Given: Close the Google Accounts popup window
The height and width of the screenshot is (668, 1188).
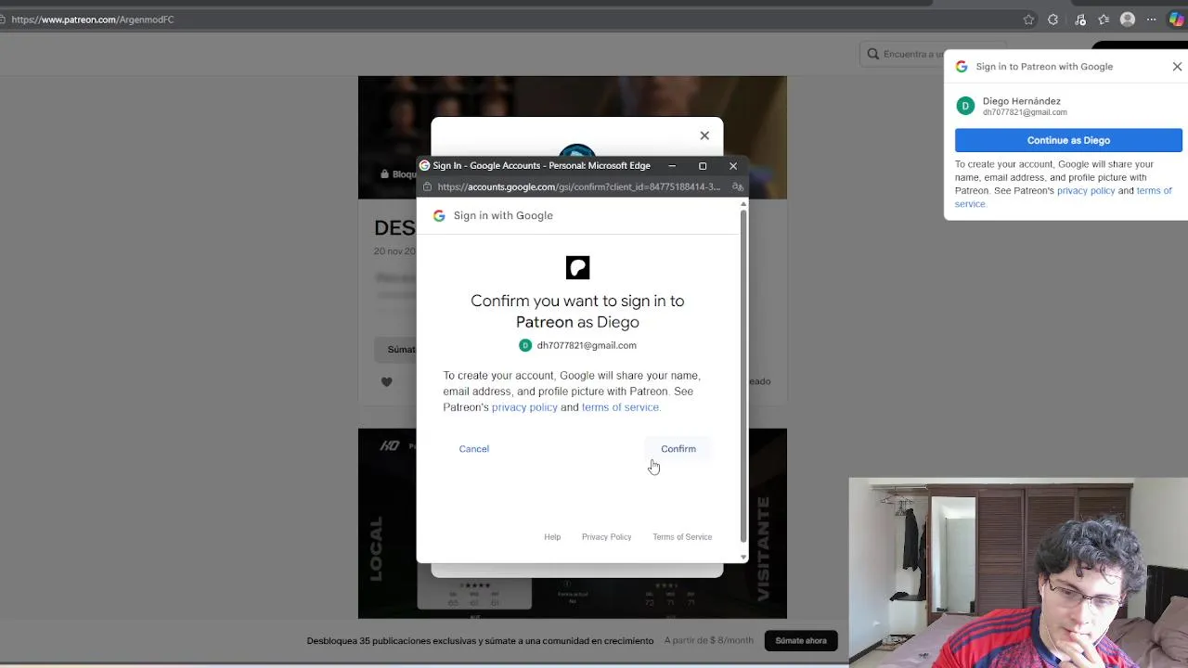Looking at the screenshot, I should click(733, 166).
